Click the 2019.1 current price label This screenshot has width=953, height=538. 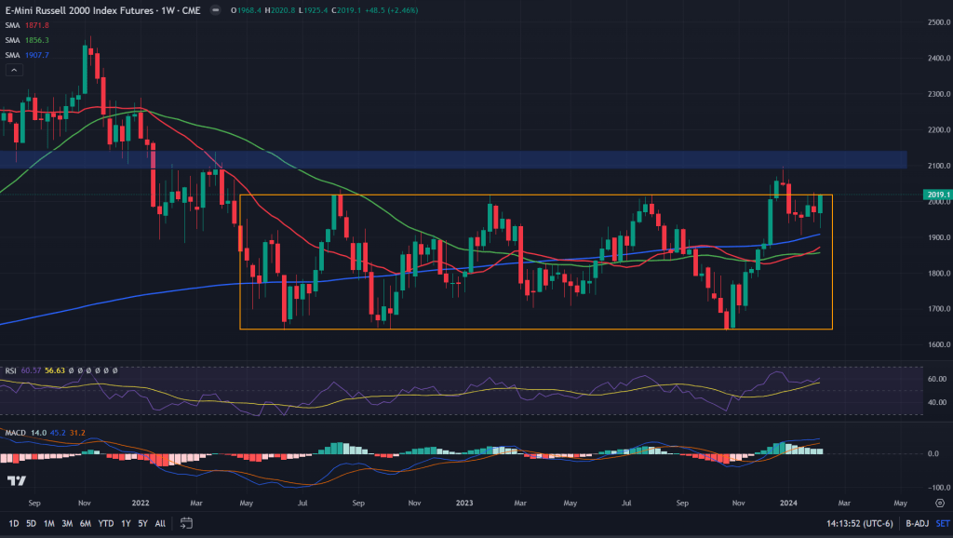(934, 195)
